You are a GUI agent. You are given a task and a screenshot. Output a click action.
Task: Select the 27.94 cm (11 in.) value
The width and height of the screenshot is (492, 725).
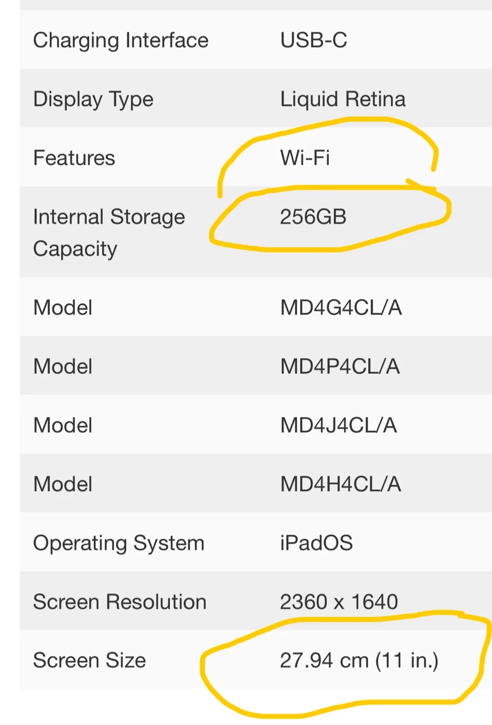point(359,661)
